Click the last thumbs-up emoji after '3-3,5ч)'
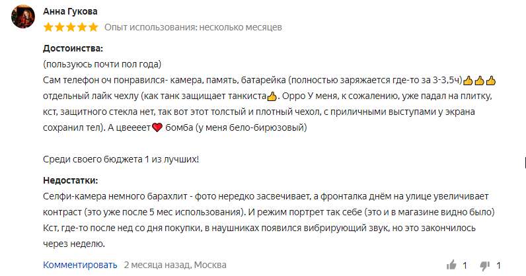This screenshot has height=276, width=526. (x=491, y=81)
